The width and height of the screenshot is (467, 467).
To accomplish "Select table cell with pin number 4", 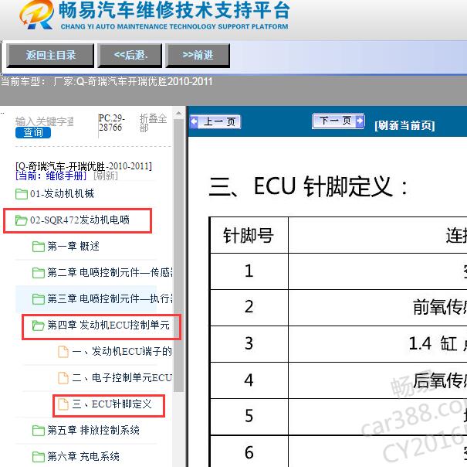I will (x=249, y=380).
